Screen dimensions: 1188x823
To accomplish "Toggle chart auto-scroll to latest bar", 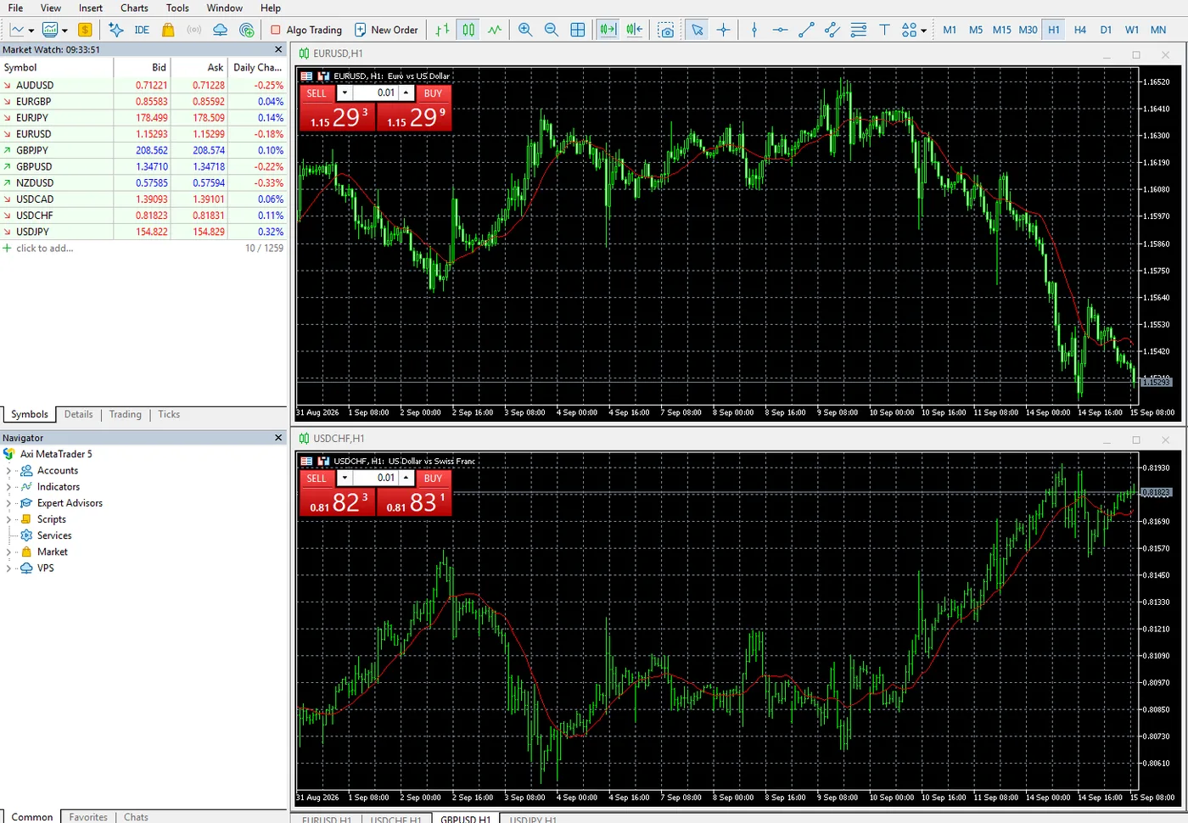I will 608,30.
